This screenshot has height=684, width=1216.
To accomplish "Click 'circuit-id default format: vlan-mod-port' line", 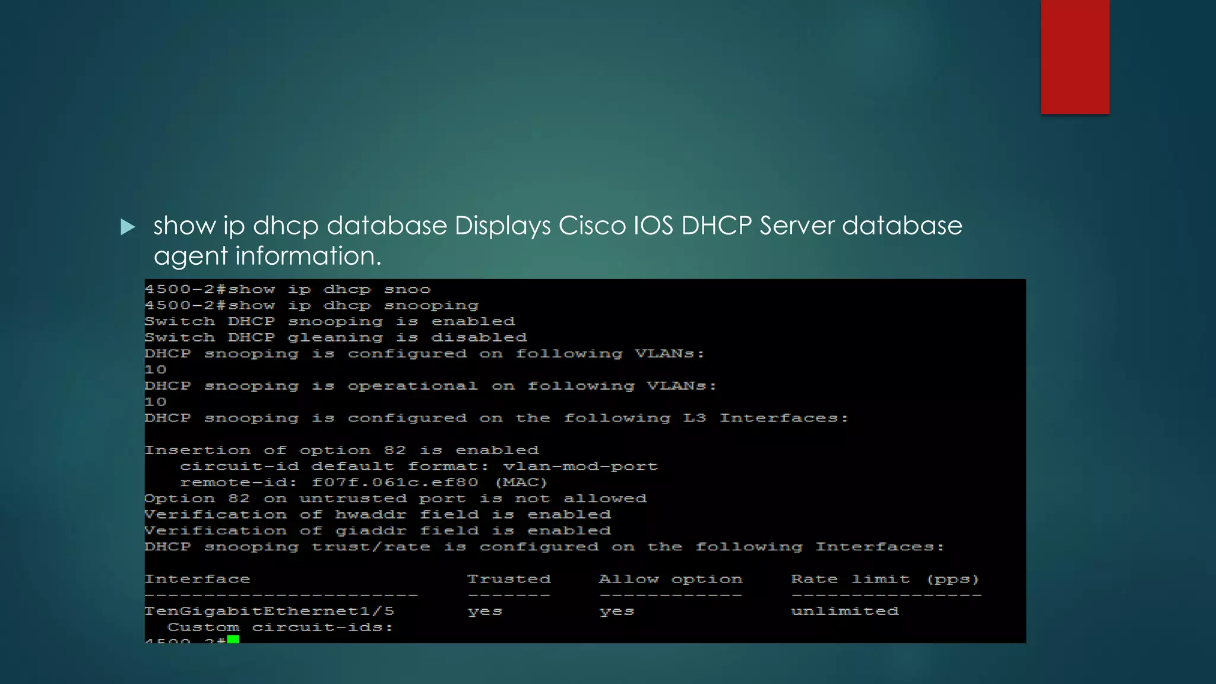I will click(419, 467).
